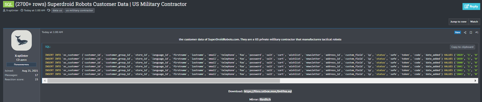
Task: Click the share icon on post
Action: click(465, 32)
